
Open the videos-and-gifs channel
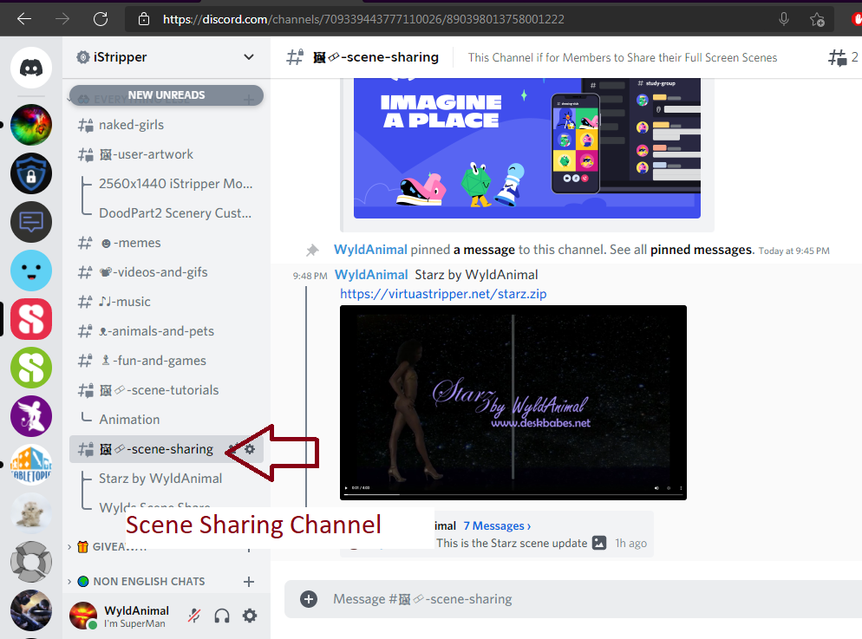pos(167,272)
